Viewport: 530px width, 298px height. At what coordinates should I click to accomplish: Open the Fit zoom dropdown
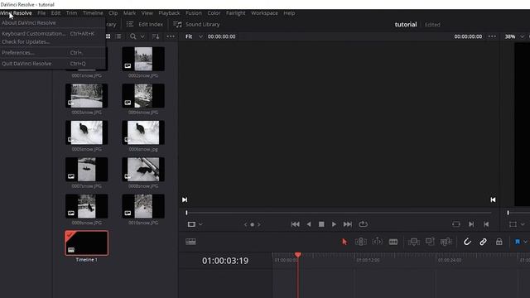[x=194, y=36]
